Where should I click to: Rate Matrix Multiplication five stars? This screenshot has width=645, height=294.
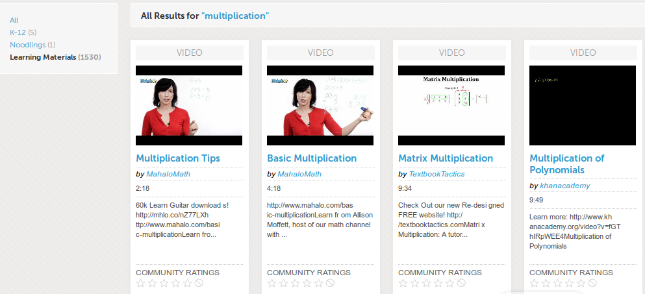[450, 283]
